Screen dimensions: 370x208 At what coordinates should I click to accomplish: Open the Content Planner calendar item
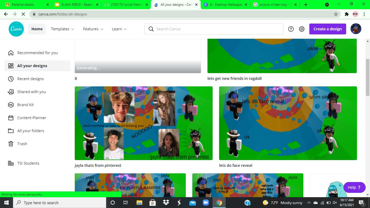tap(31, 118)
